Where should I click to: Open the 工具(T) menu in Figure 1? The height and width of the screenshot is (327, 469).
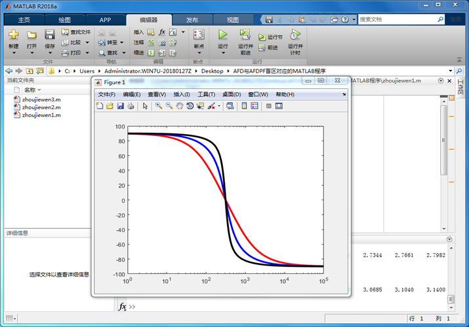(206, 94)
